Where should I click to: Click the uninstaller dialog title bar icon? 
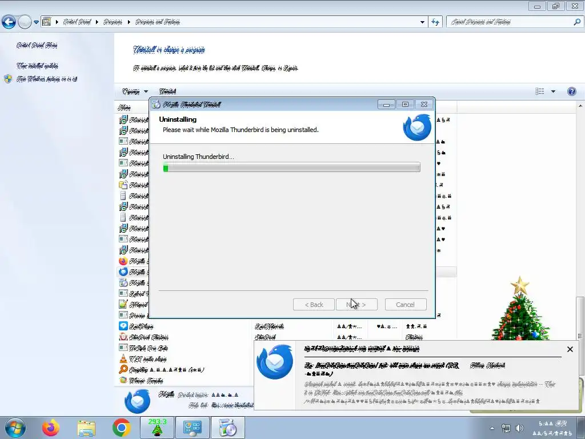click(156, 105)
